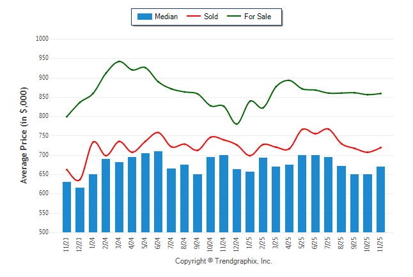This screenshot has height=277, width=413.
Task: Click the 5/25 median bar
Action: [302, 193]
